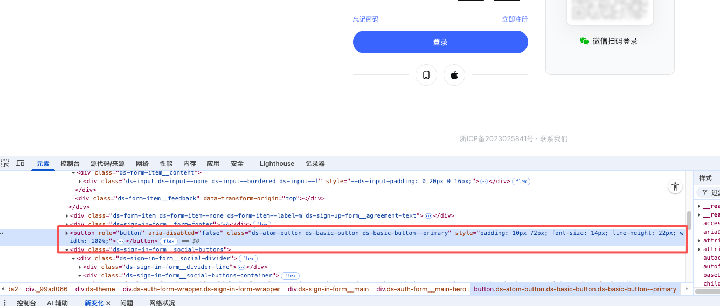This screenshot has width=720, height=306.
Task: Switch to the 网络 tab
Action: click(142, 164)
